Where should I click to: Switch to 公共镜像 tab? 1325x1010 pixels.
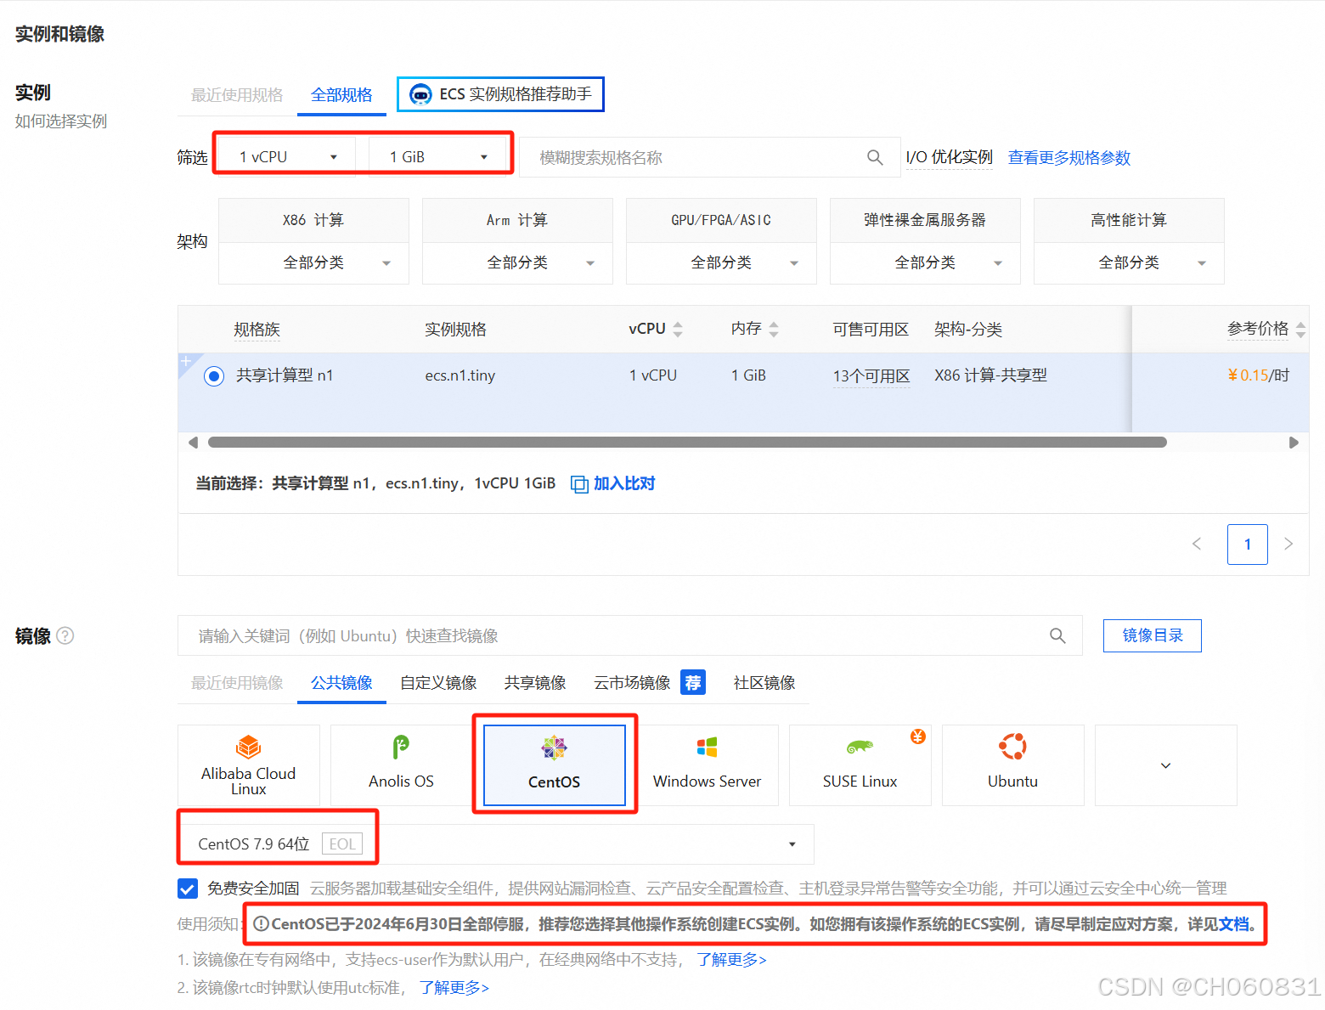[x=341, y=683]
